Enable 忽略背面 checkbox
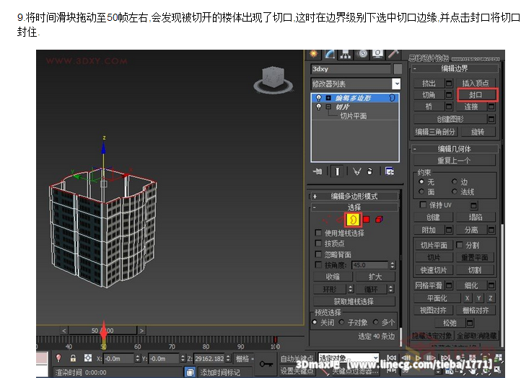Image resolution: width=521 pixels, height=378 pixels. tap(318, 254)
